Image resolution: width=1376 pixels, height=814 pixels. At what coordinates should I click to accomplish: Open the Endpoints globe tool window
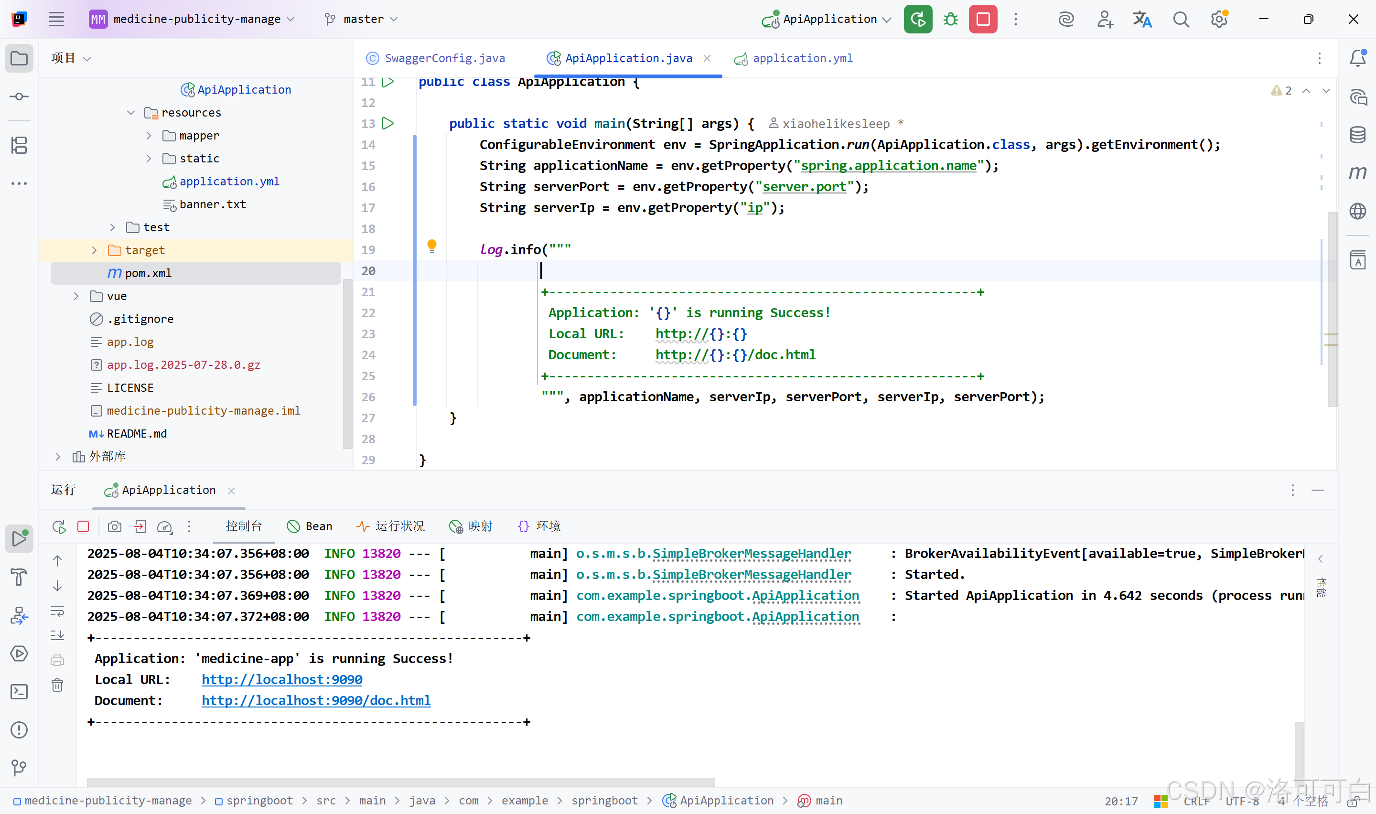(x=1357, y=211)
